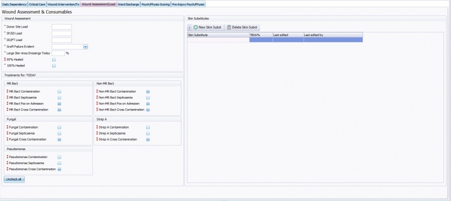
Task: Click the New Skin Subst plus icon
Action: click(195, 27)
